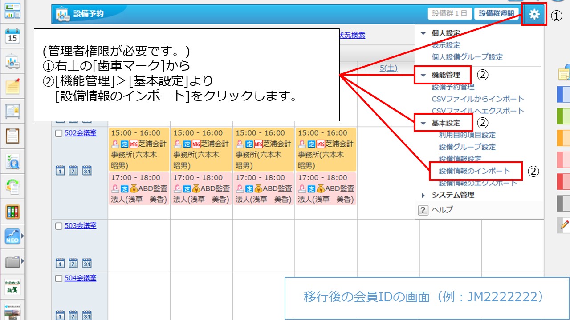Viewport: 570px width, 320px height.
Task: Pick the blue color tab at right edge
Action: point(564,94)
